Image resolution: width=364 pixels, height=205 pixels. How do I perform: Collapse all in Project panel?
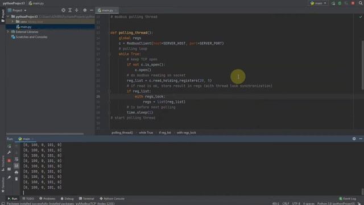(76, 10)
